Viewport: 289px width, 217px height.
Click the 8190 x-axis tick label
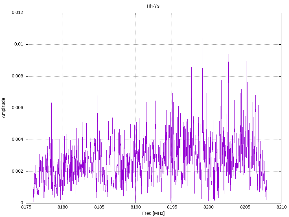coord(135,207)
